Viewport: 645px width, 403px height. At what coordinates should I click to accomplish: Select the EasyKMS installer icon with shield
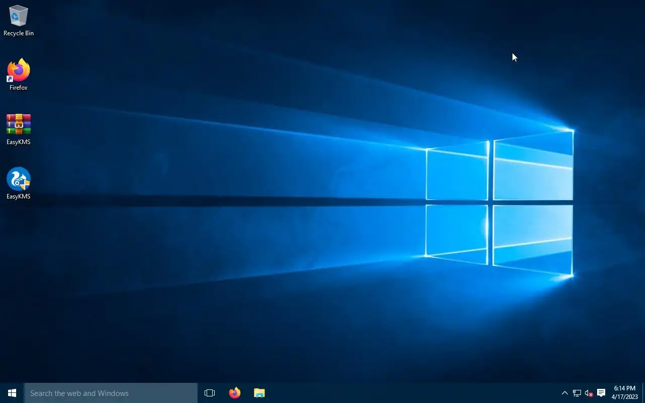(x=19, y=183)
